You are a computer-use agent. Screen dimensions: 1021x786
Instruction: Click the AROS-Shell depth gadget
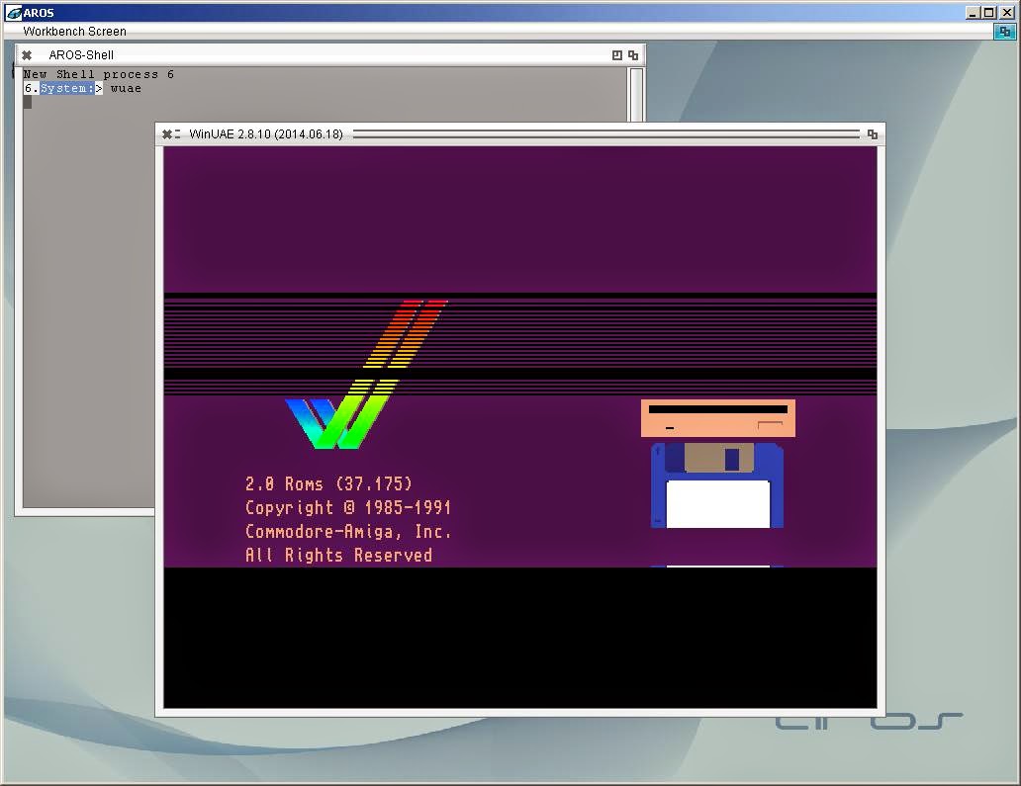coord(633,55)
